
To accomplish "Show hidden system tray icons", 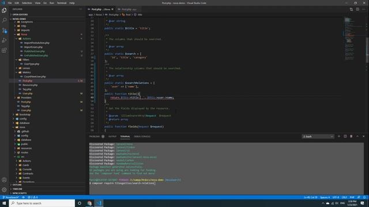I will (x=323, y=203).
